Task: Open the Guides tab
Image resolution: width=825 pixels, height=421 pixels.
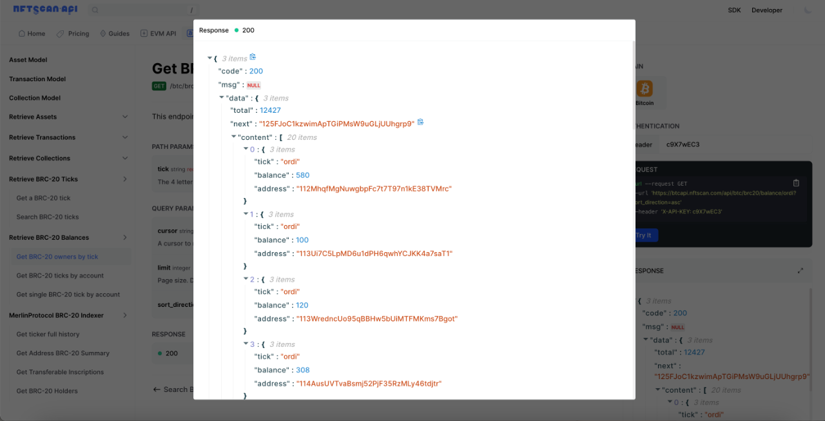Action: [115, 34]
